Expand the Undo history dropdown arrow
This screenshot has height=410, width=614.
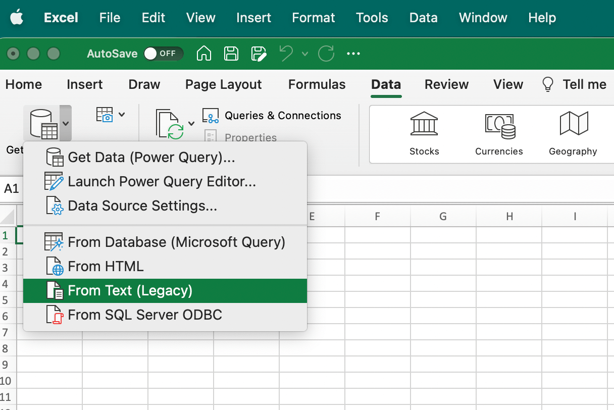click(304, 54)
